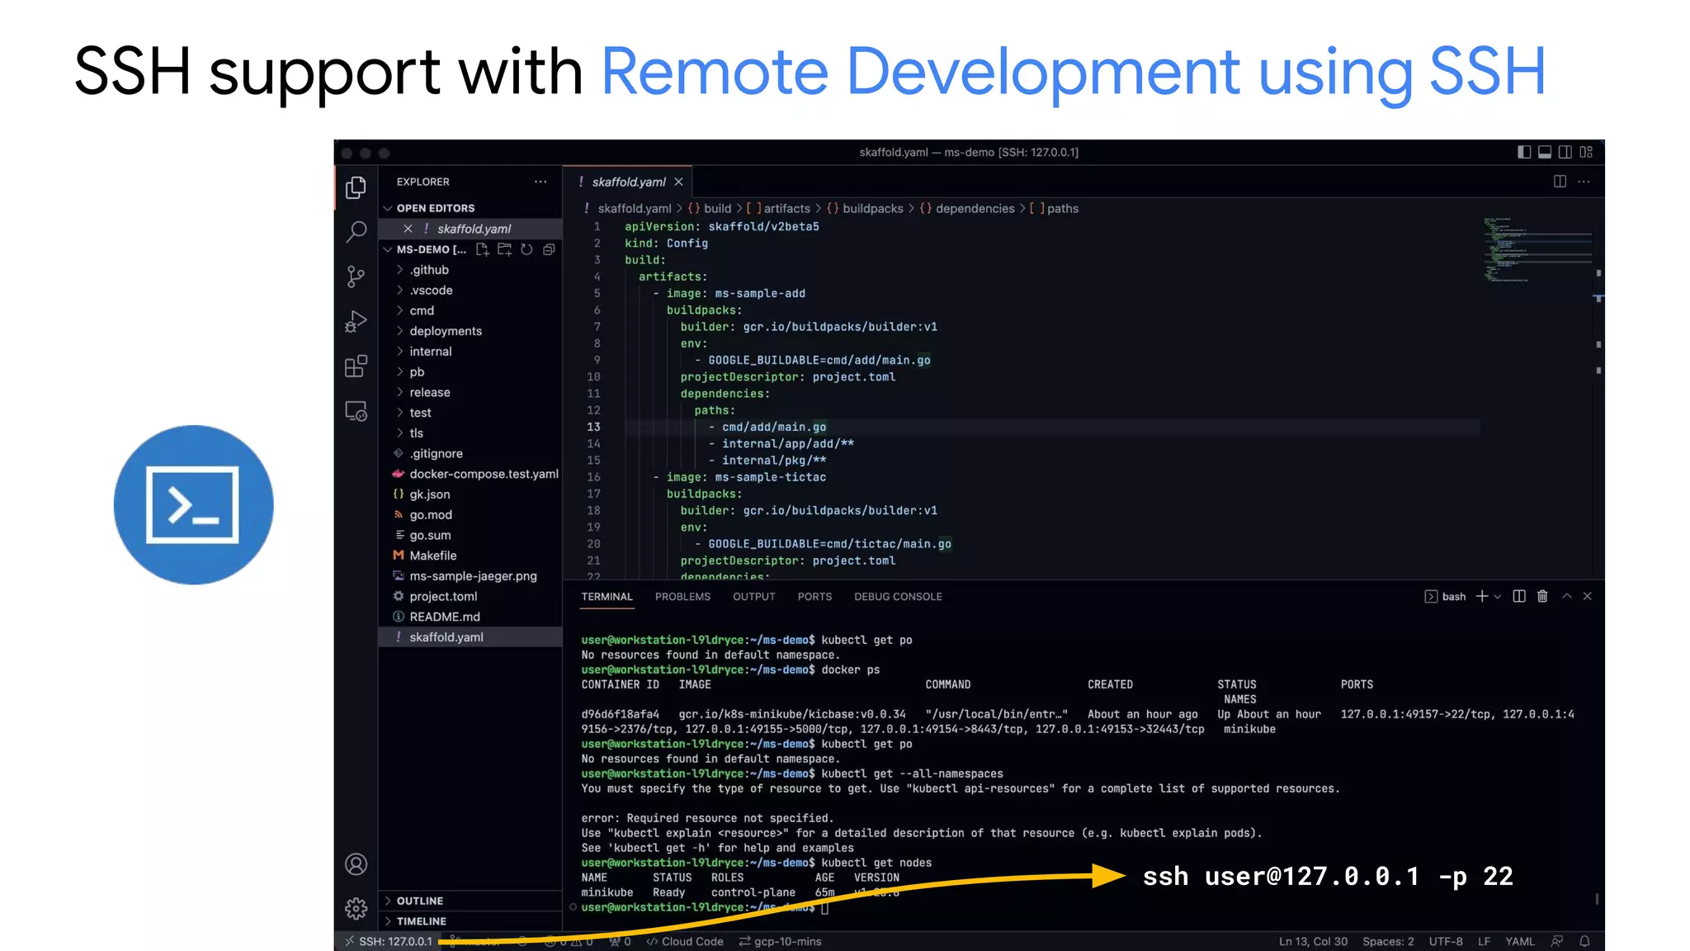
Task: Open Source Control view in activity bar
Action: 356,277
